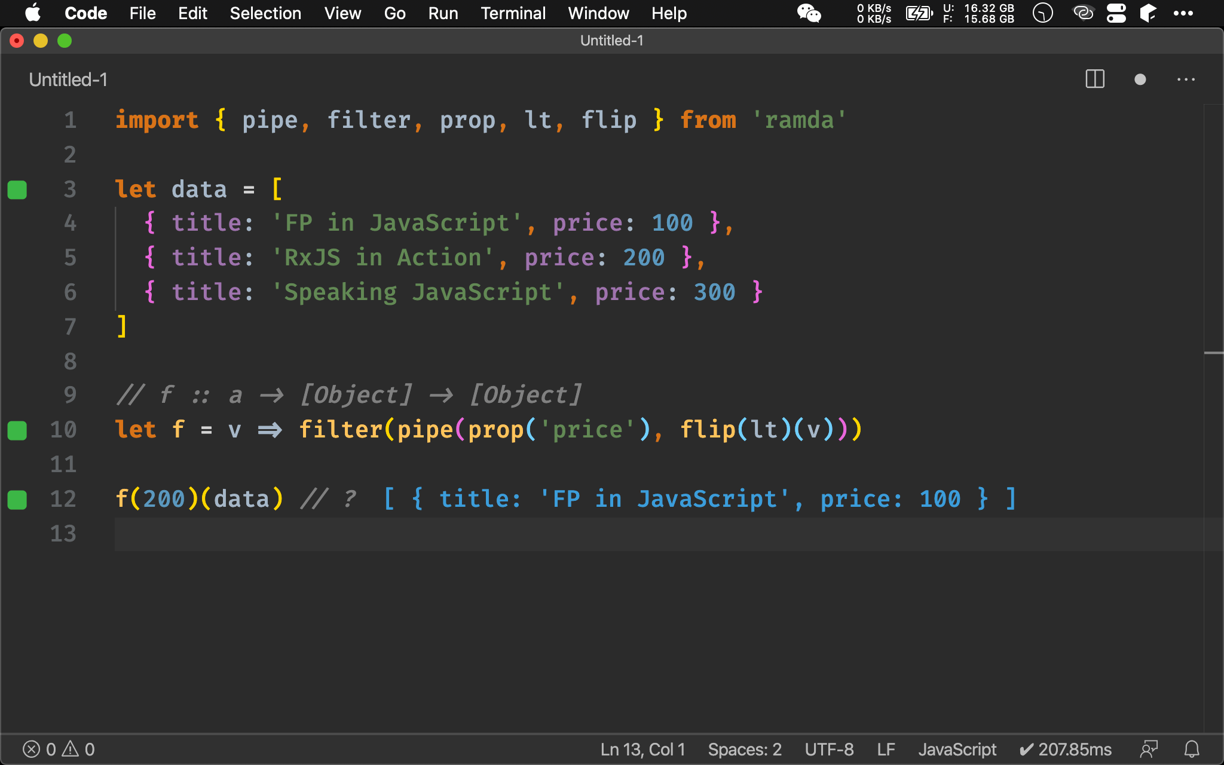This screenshot has width=1224, height=765.
Task: Click the price value 200 on line 5
Action: click(x=644, y=258)
